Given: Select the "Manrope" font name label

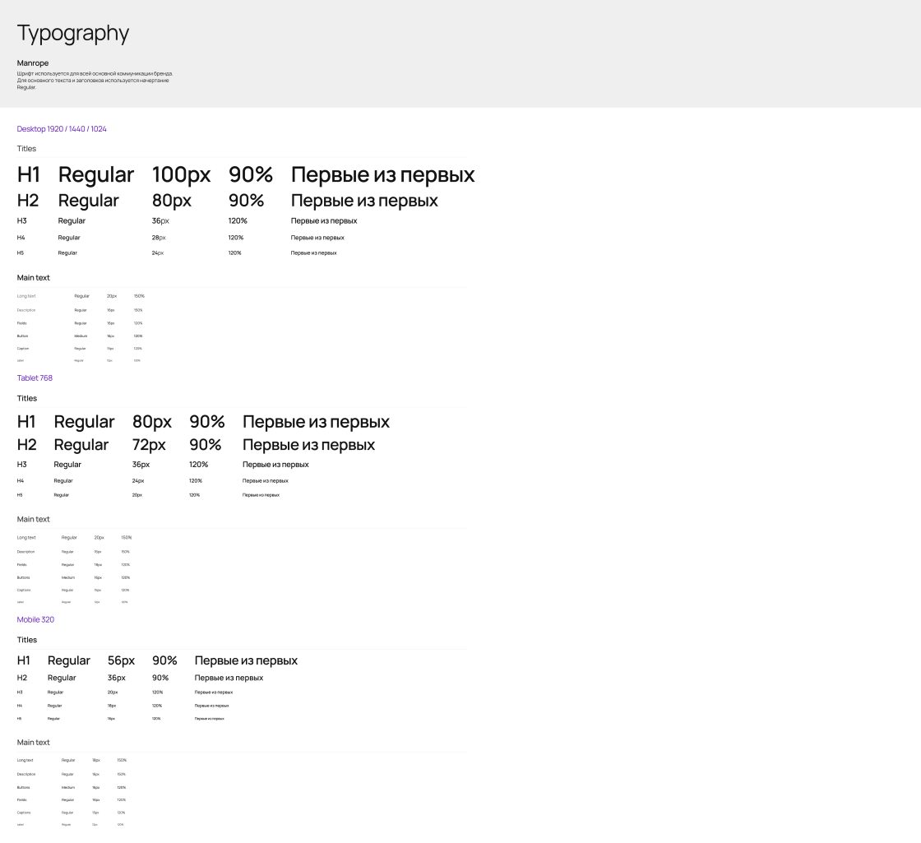Looking at the screenshot, I should (33, 63).
